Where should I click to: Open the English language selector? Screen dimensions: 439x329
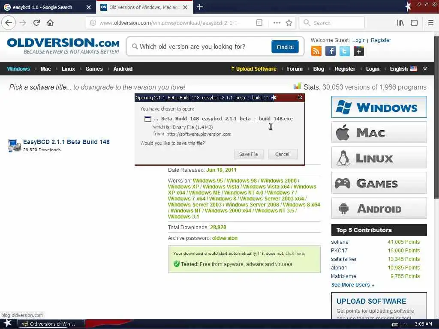point(403,69)
